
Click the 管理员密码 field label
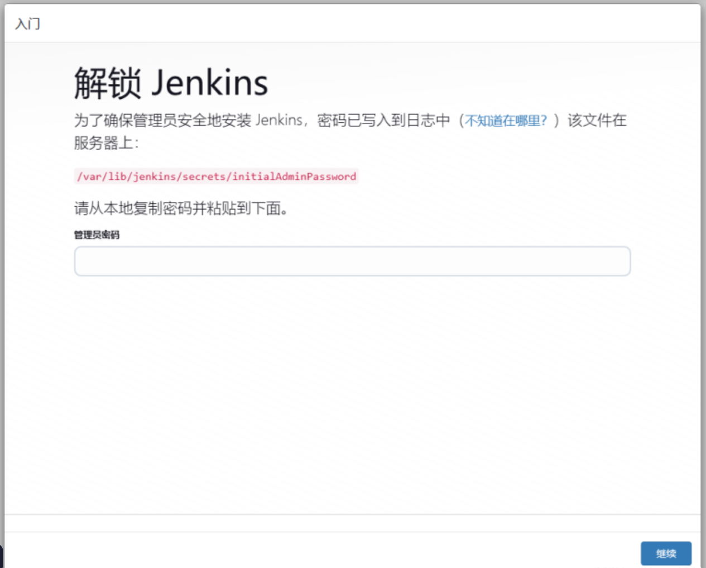coord(97,235)
